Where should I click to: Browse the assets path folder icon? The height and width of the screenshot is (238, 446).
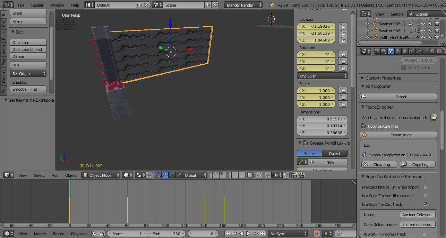click(x=434, y=118)
